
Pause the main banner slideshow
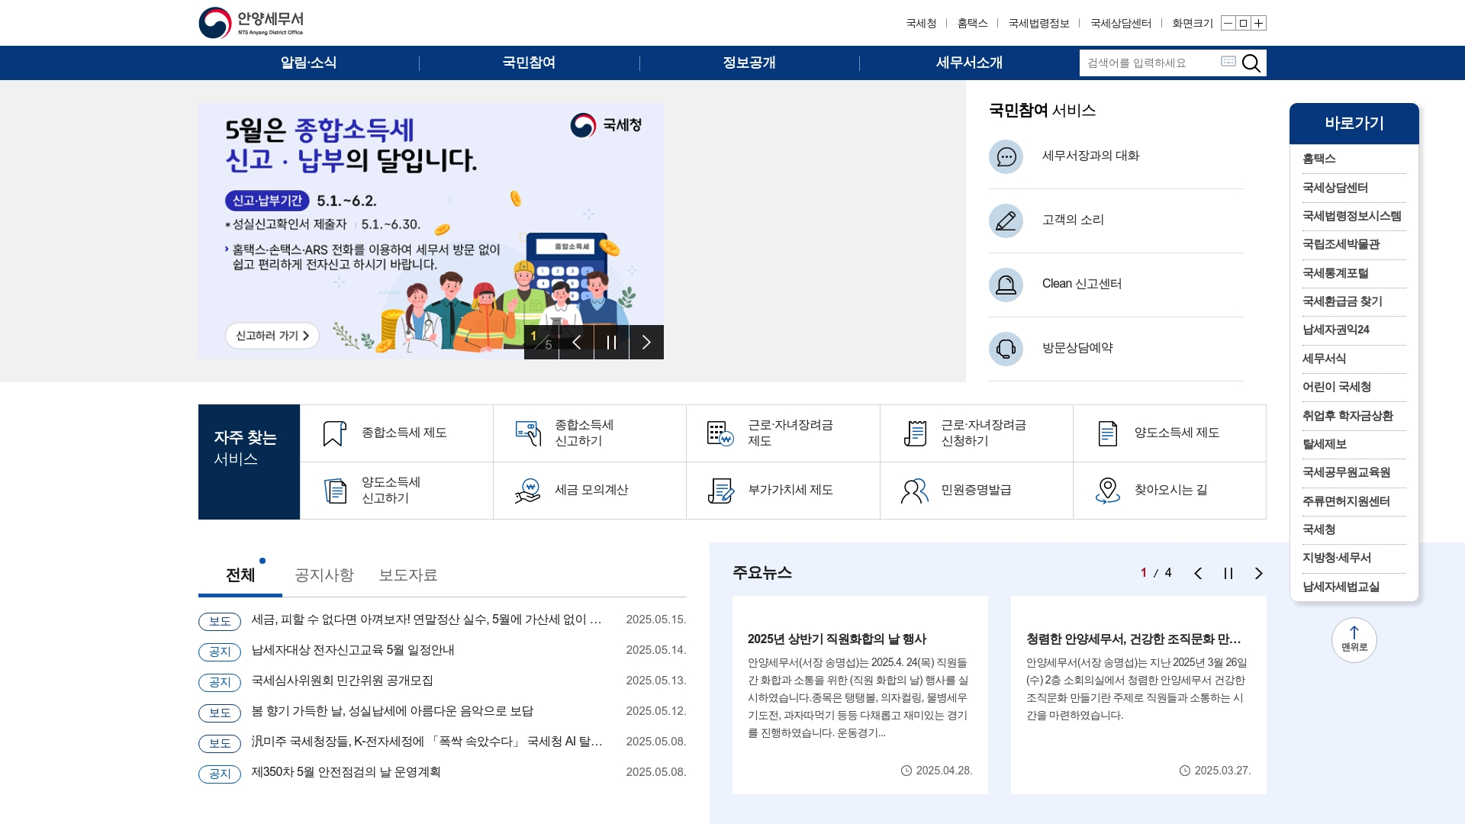(611, 342)
